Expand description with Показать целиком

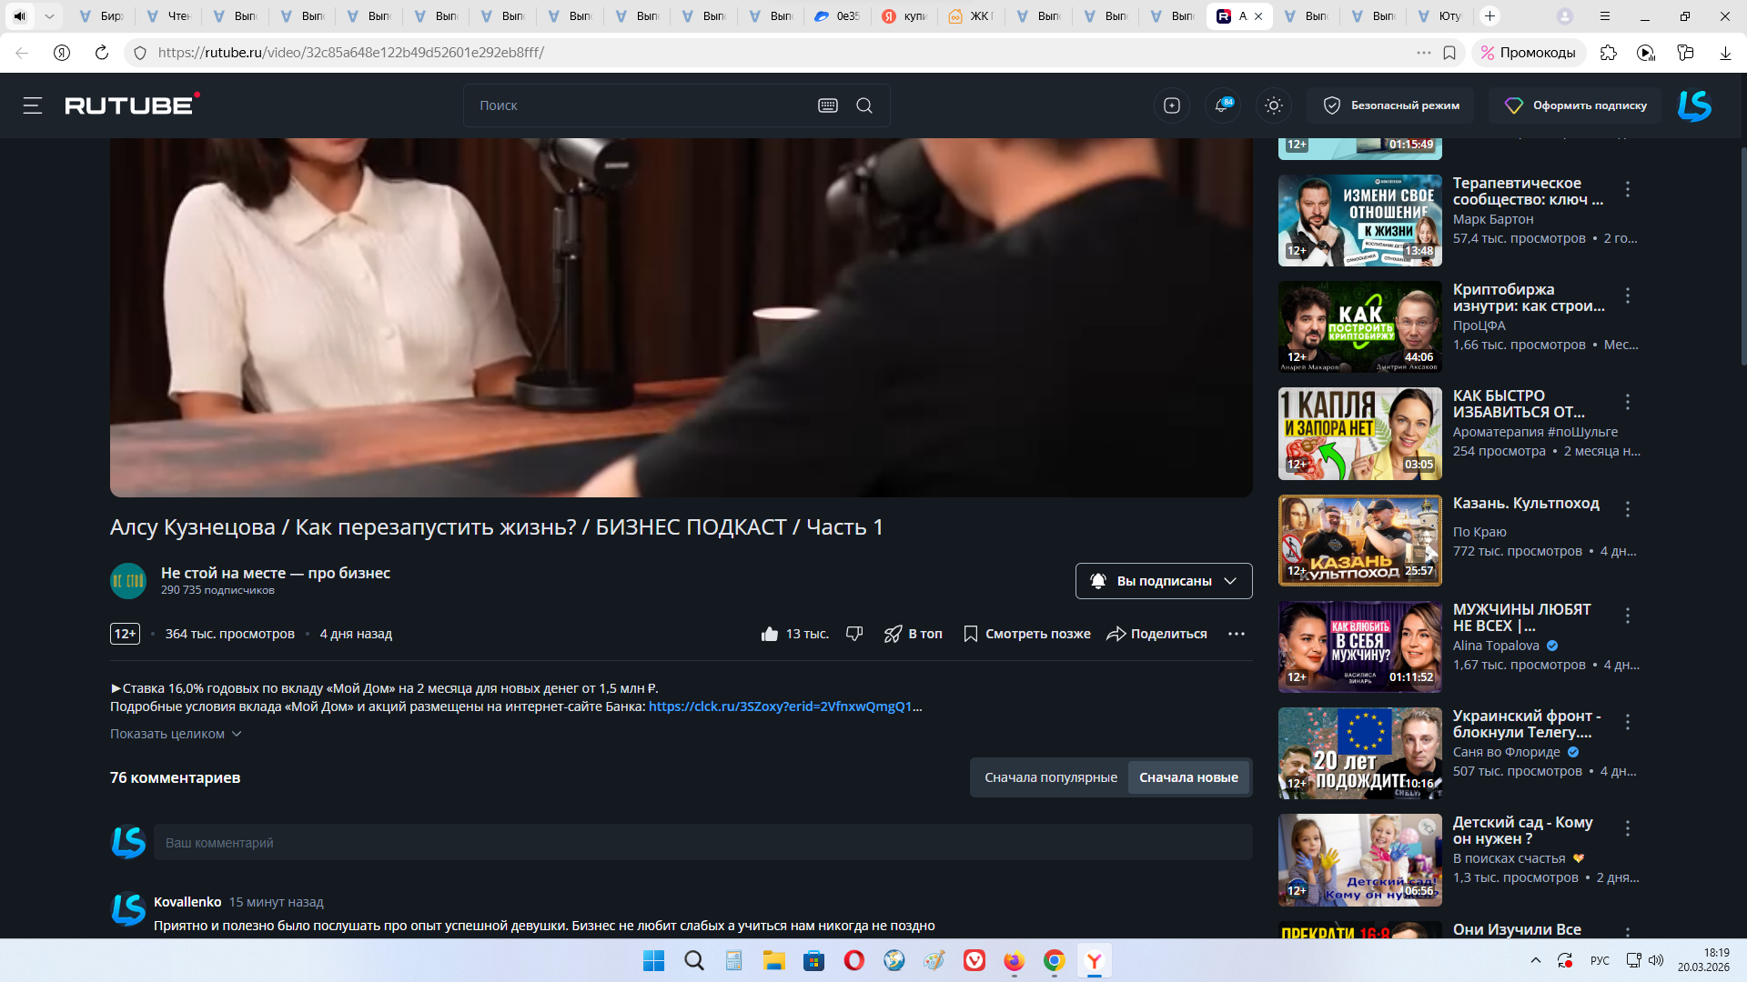175,734
